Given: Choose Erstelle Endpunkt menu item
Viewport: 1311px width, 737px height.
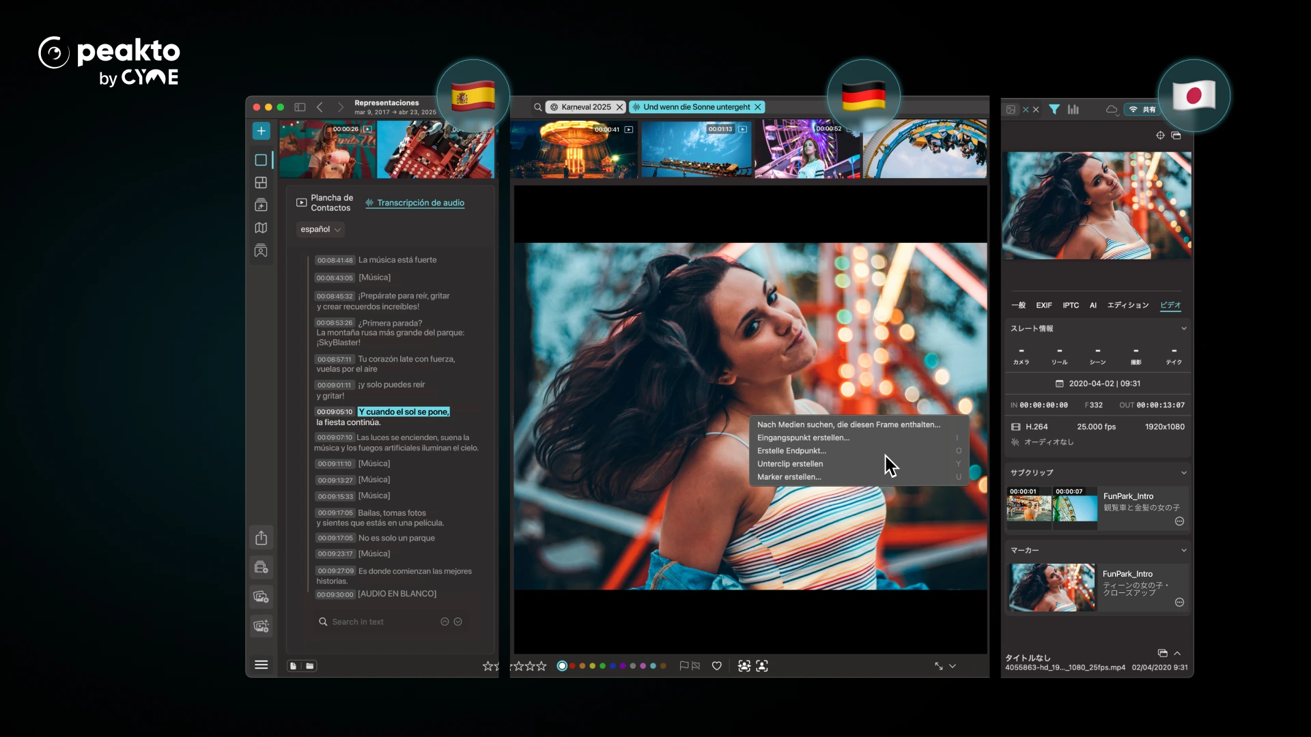Looking at the screenshot, I should (x=859, y=451).
